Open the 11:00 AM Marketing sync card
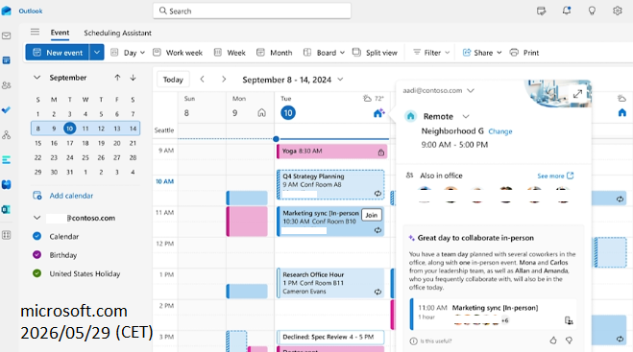Screen dimensions: 633x352 [x=493, y=314]
